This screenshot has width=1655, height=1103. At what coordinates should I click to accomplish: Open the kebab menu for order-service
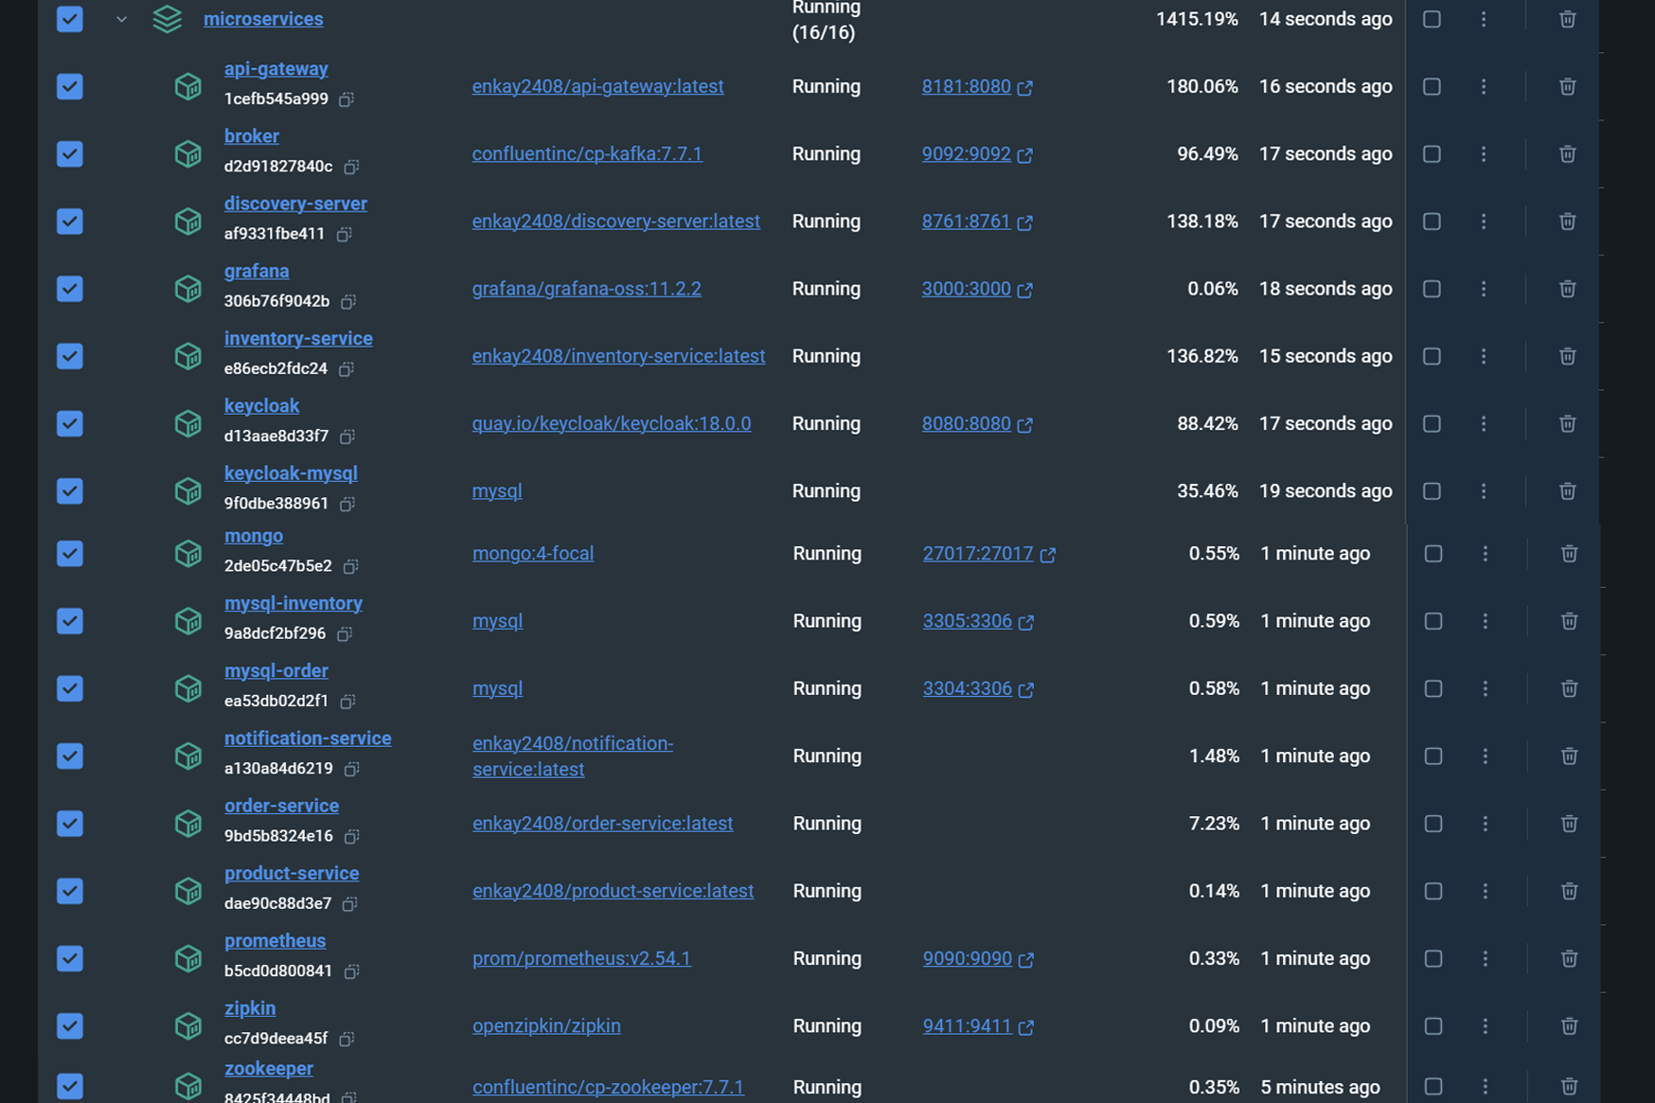pyautogui.click(x=1486, y=823)
